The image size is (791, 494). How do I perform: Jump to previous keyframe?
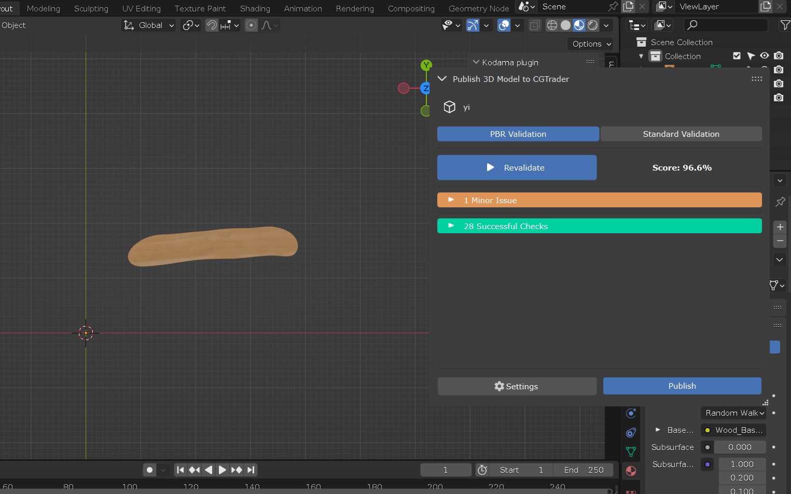point(195,470)
